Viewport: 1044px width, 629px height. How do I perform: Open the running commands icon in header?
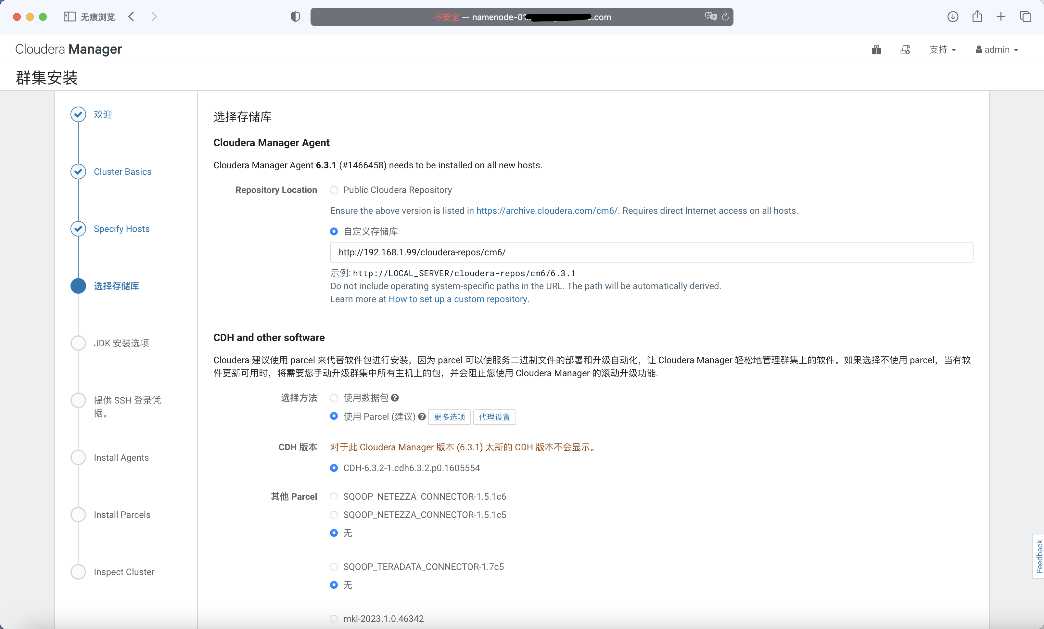905,50
